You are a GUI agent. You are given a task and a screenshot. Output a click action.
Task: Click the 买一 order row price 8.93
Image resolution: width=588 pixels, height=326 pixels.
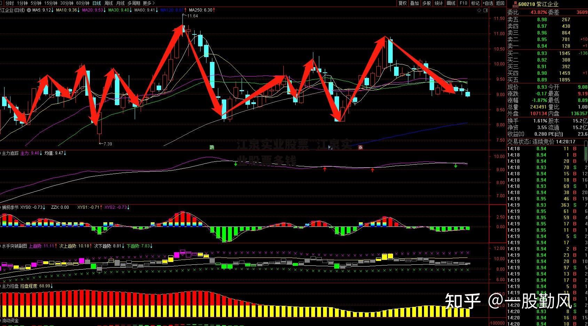point(542,53)
